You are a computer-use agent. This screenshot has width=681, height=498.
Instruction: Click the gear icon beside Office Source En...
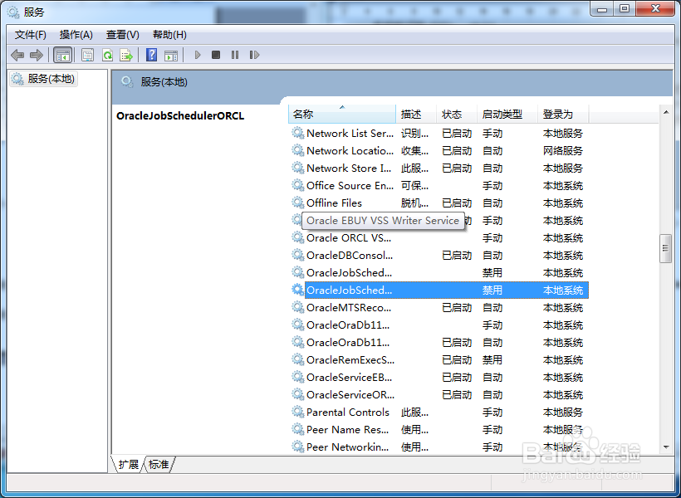tap(298, 185)
